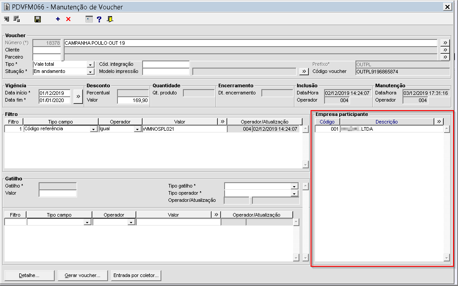Expand the Operador dropdown showing Igual
The image size is (458, 286).
(x=137, y=129)
